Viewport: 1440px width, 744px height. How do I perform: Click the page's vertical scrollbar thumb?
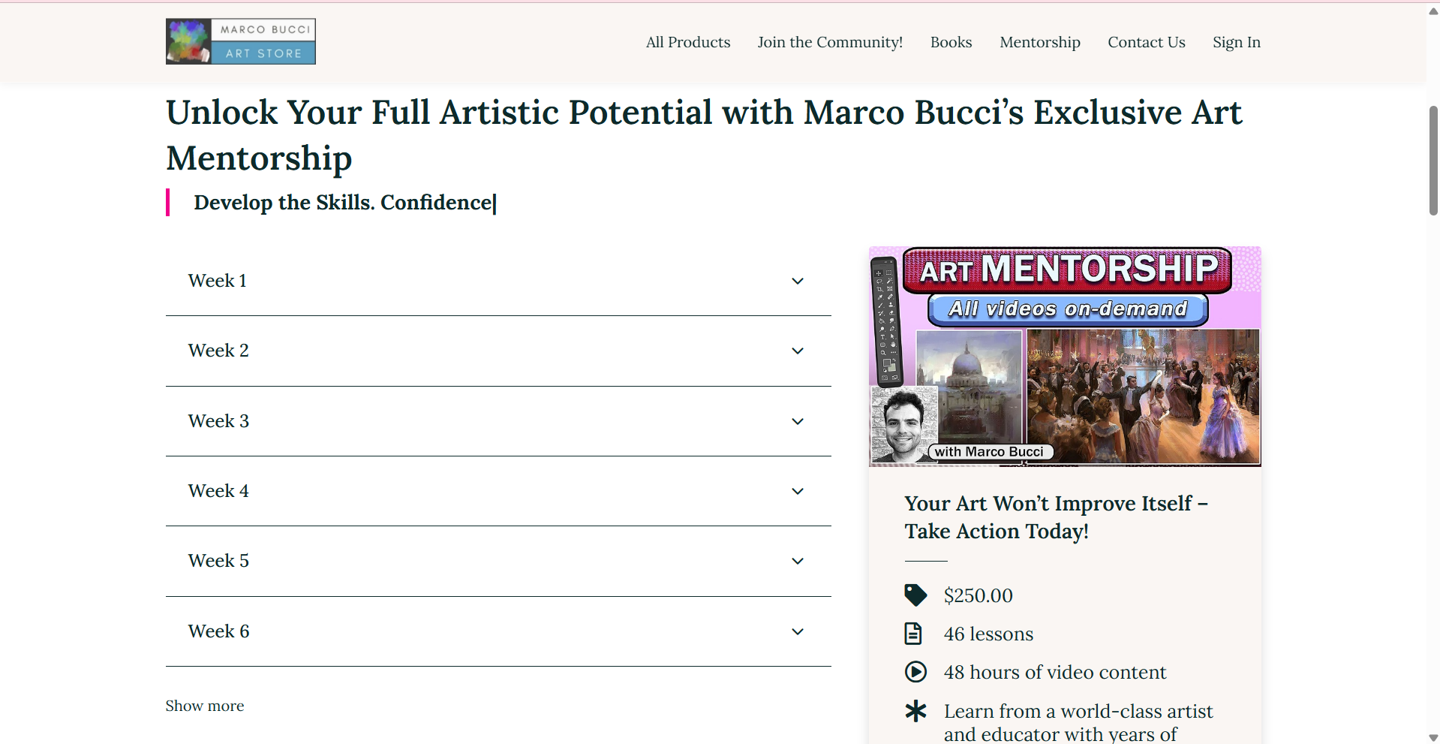(1433, 161)
